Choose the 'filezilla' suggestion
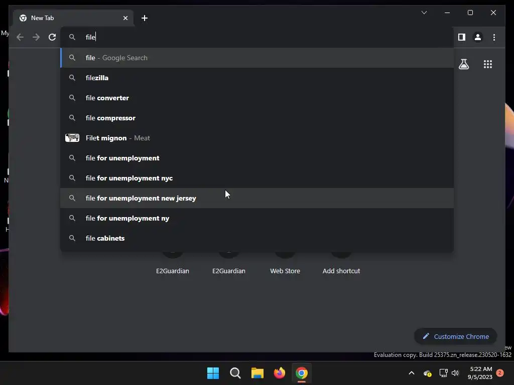Image resolution: width=514 pixels, height=385 pixels. [258, 78]
